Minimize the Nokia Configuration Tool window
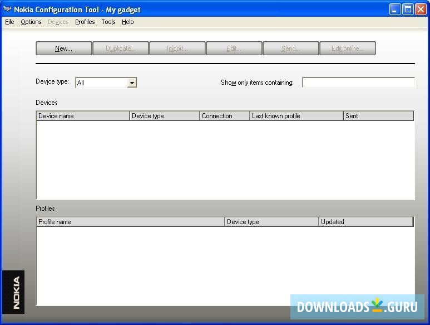Viewport: 430px width, 325px height. [x=394, y=9]
